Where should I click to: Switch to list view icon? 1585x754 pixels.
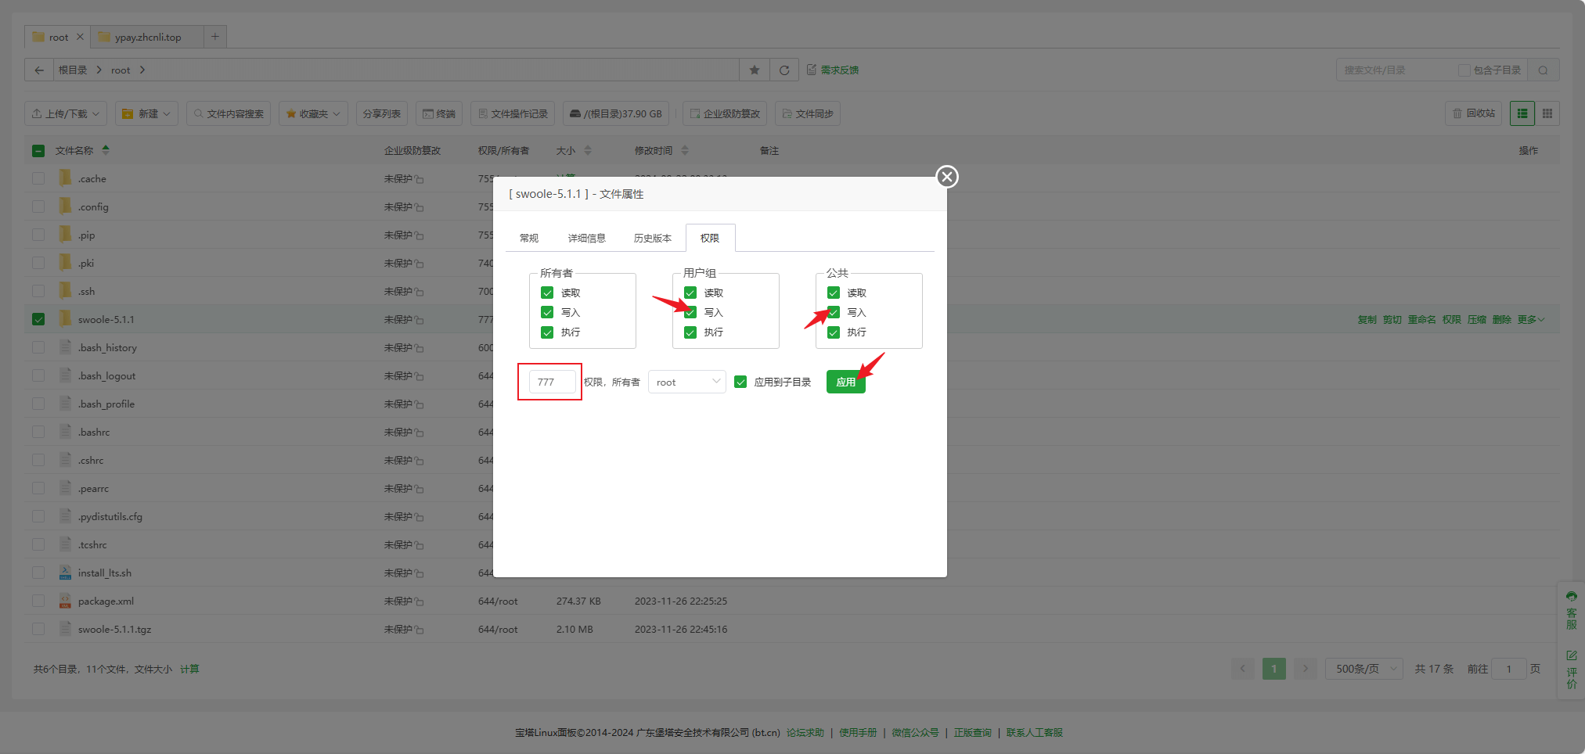click(1522, 113)
